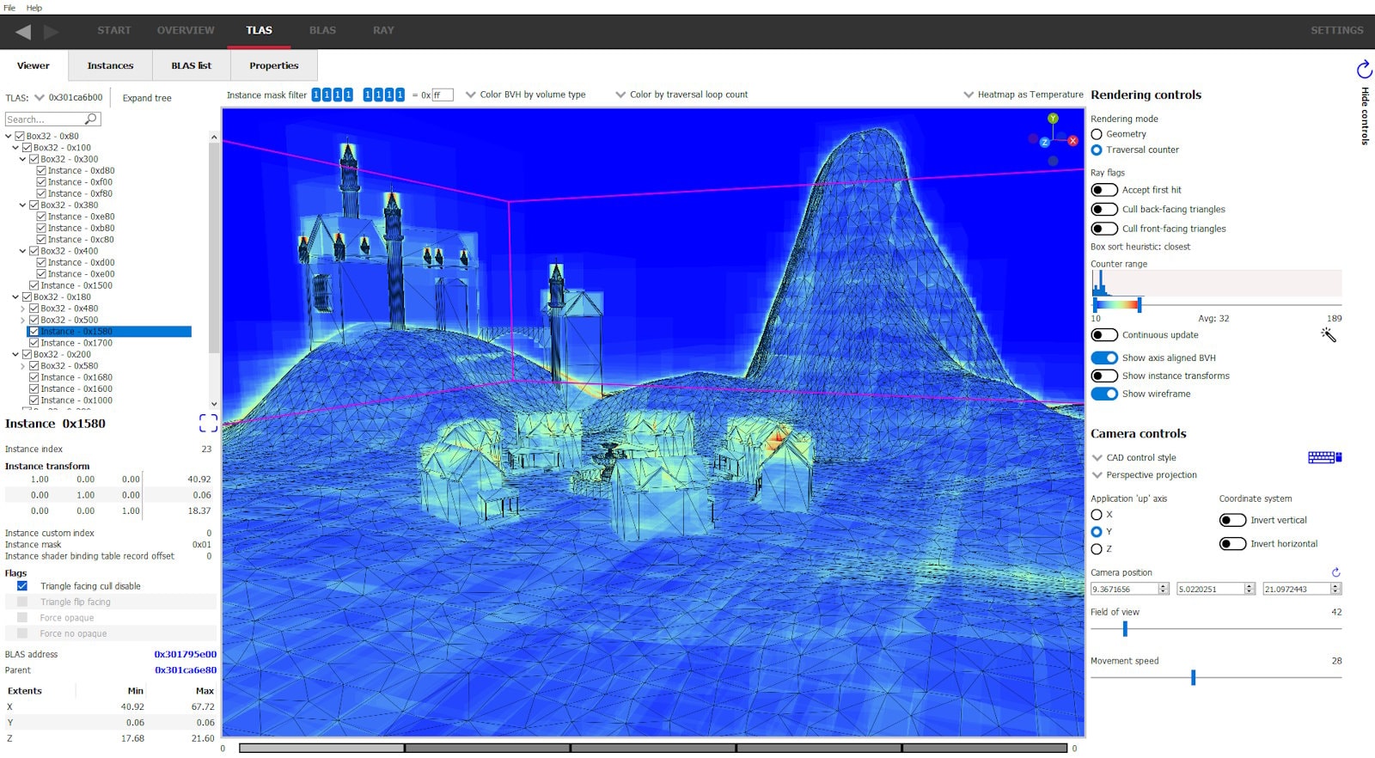Image resolution: width=1375 pixels, height=758 pixels.
Task: Open the BLAS address 0x301795e00 link
Action: [x=185, y=654]
